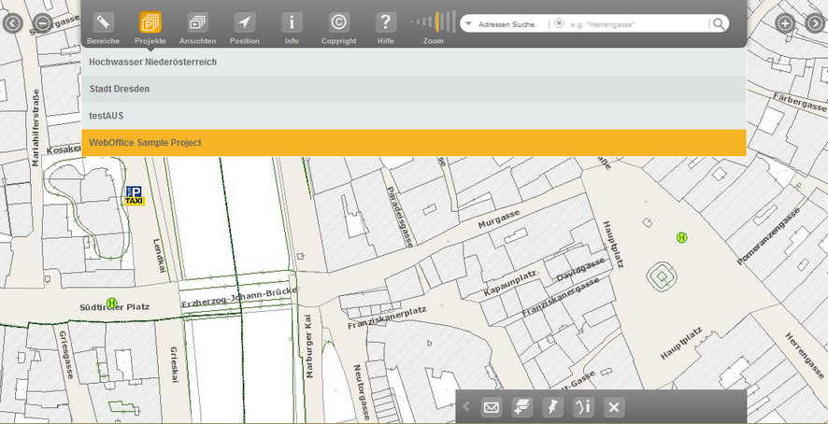Select the testAUS project
The height and width of the screenshot is (424, 828).
tap(413, 116)
